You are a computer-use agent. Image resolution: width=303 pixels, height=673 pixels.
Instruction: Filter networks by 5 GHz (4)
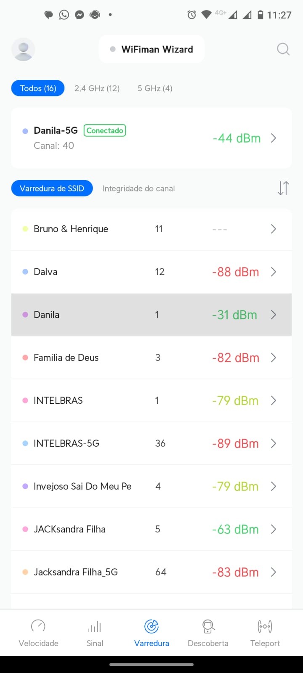(155, 88)
